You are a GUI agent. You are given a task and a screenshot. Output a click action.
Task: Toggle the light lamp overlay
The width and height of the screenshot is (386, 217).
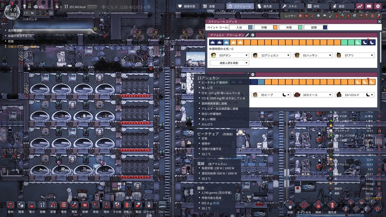[324, 16]
